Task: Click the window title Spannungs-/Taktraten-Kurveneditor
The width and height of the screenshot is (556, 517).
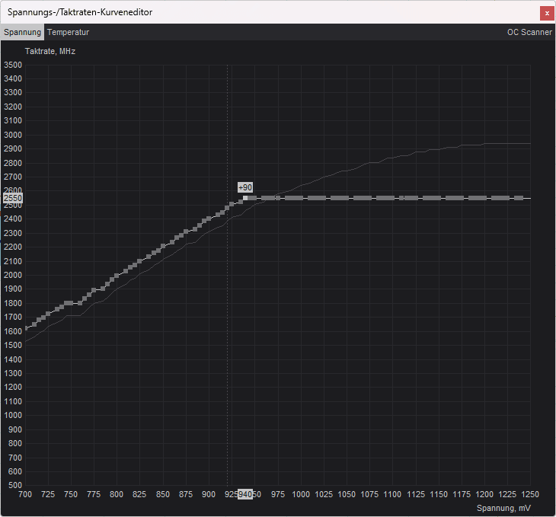Action: (x=80, y=12)
